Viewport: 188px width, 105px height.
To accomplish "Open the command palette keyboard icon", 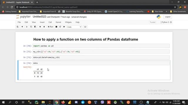I will click(85, 27).
